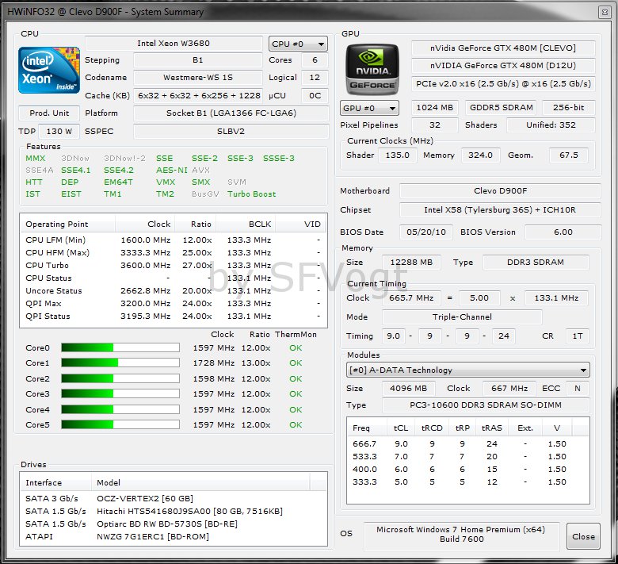This screenshot has height=564, width=618.
Task: Click the 1T command rate field
Action: click(x=578, y=336)
